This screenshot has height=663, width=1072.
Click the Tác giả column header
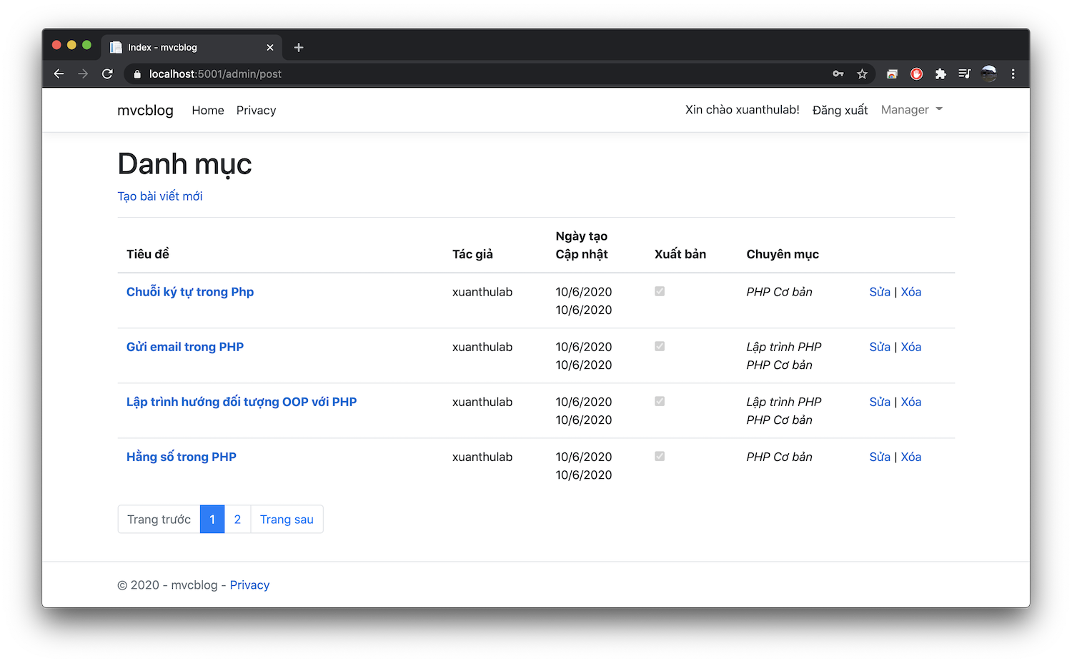(472, 253)
